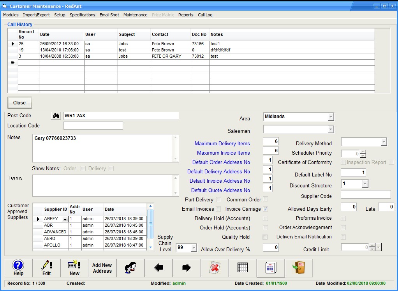Open the grid view table icon
The height and width of the screenshot is (291, 398).
click(x=243, y=268)
